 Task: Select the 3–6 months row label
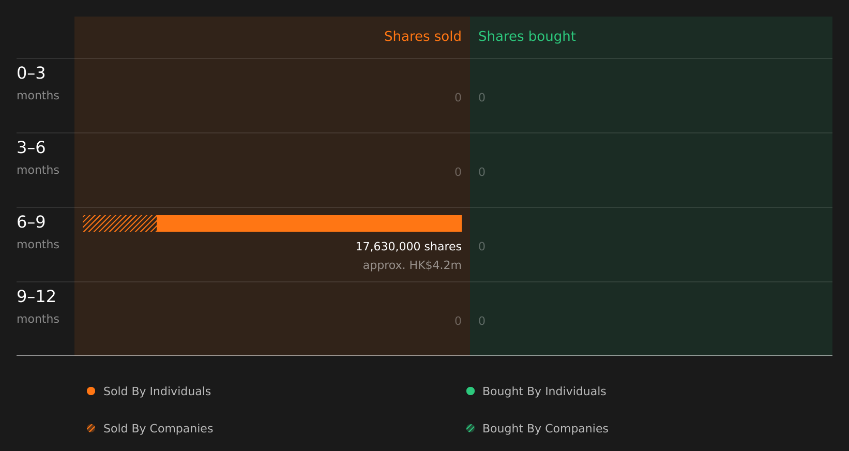(x=38, y=158)
